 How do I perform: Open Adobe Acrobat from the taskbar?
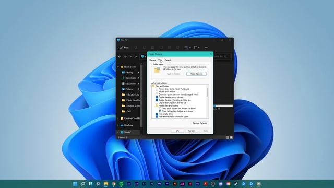coord(205,184)
